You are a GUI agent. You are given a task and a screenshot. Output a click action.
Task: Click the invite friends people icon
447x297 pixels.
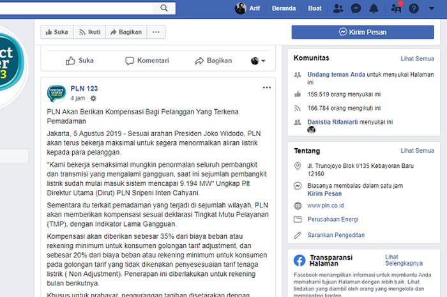click(298, 75)
